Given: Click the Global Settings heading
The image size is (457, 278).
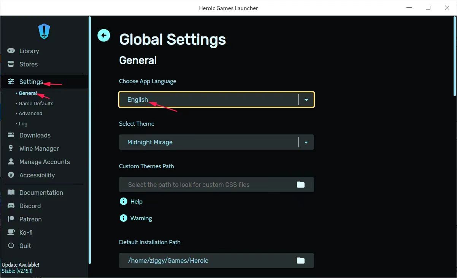Looking at the screenshot, I should pos(173,39).
